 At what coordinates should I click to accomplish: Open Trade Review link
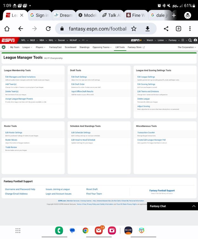(x=11, y=147)
